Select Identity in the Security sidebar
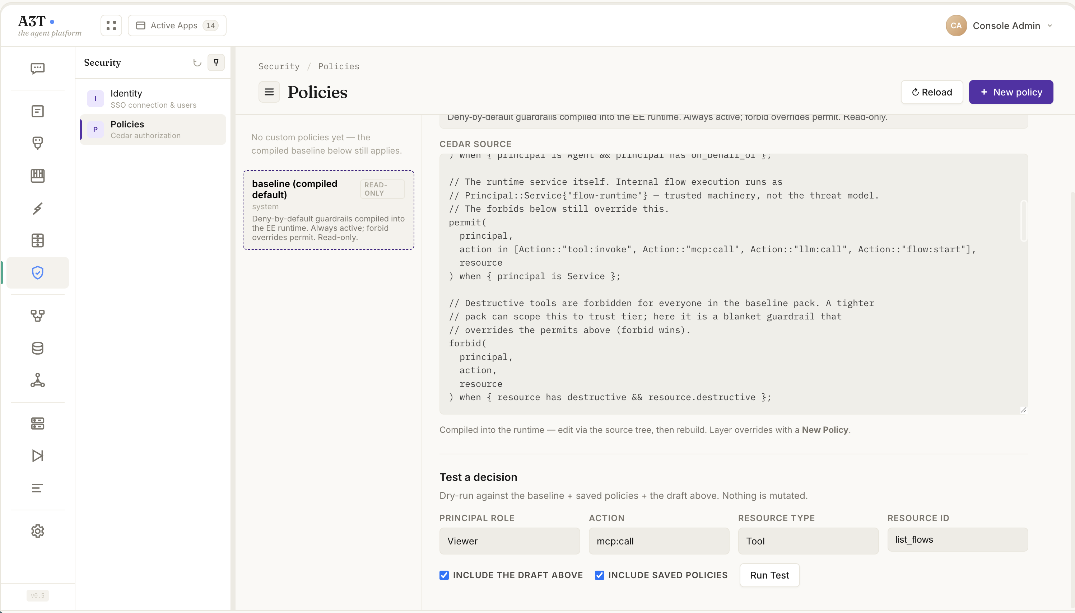The image size is (1075, 613). coord(153,98)
